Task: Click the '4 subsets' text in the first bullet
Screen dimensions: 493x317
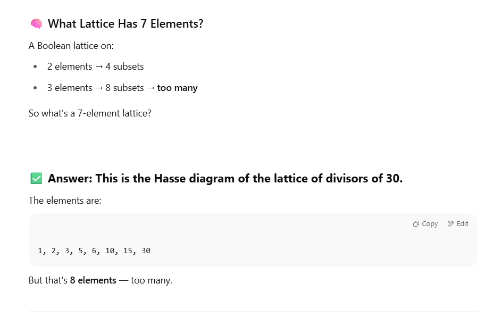Action: pos(124,66)
